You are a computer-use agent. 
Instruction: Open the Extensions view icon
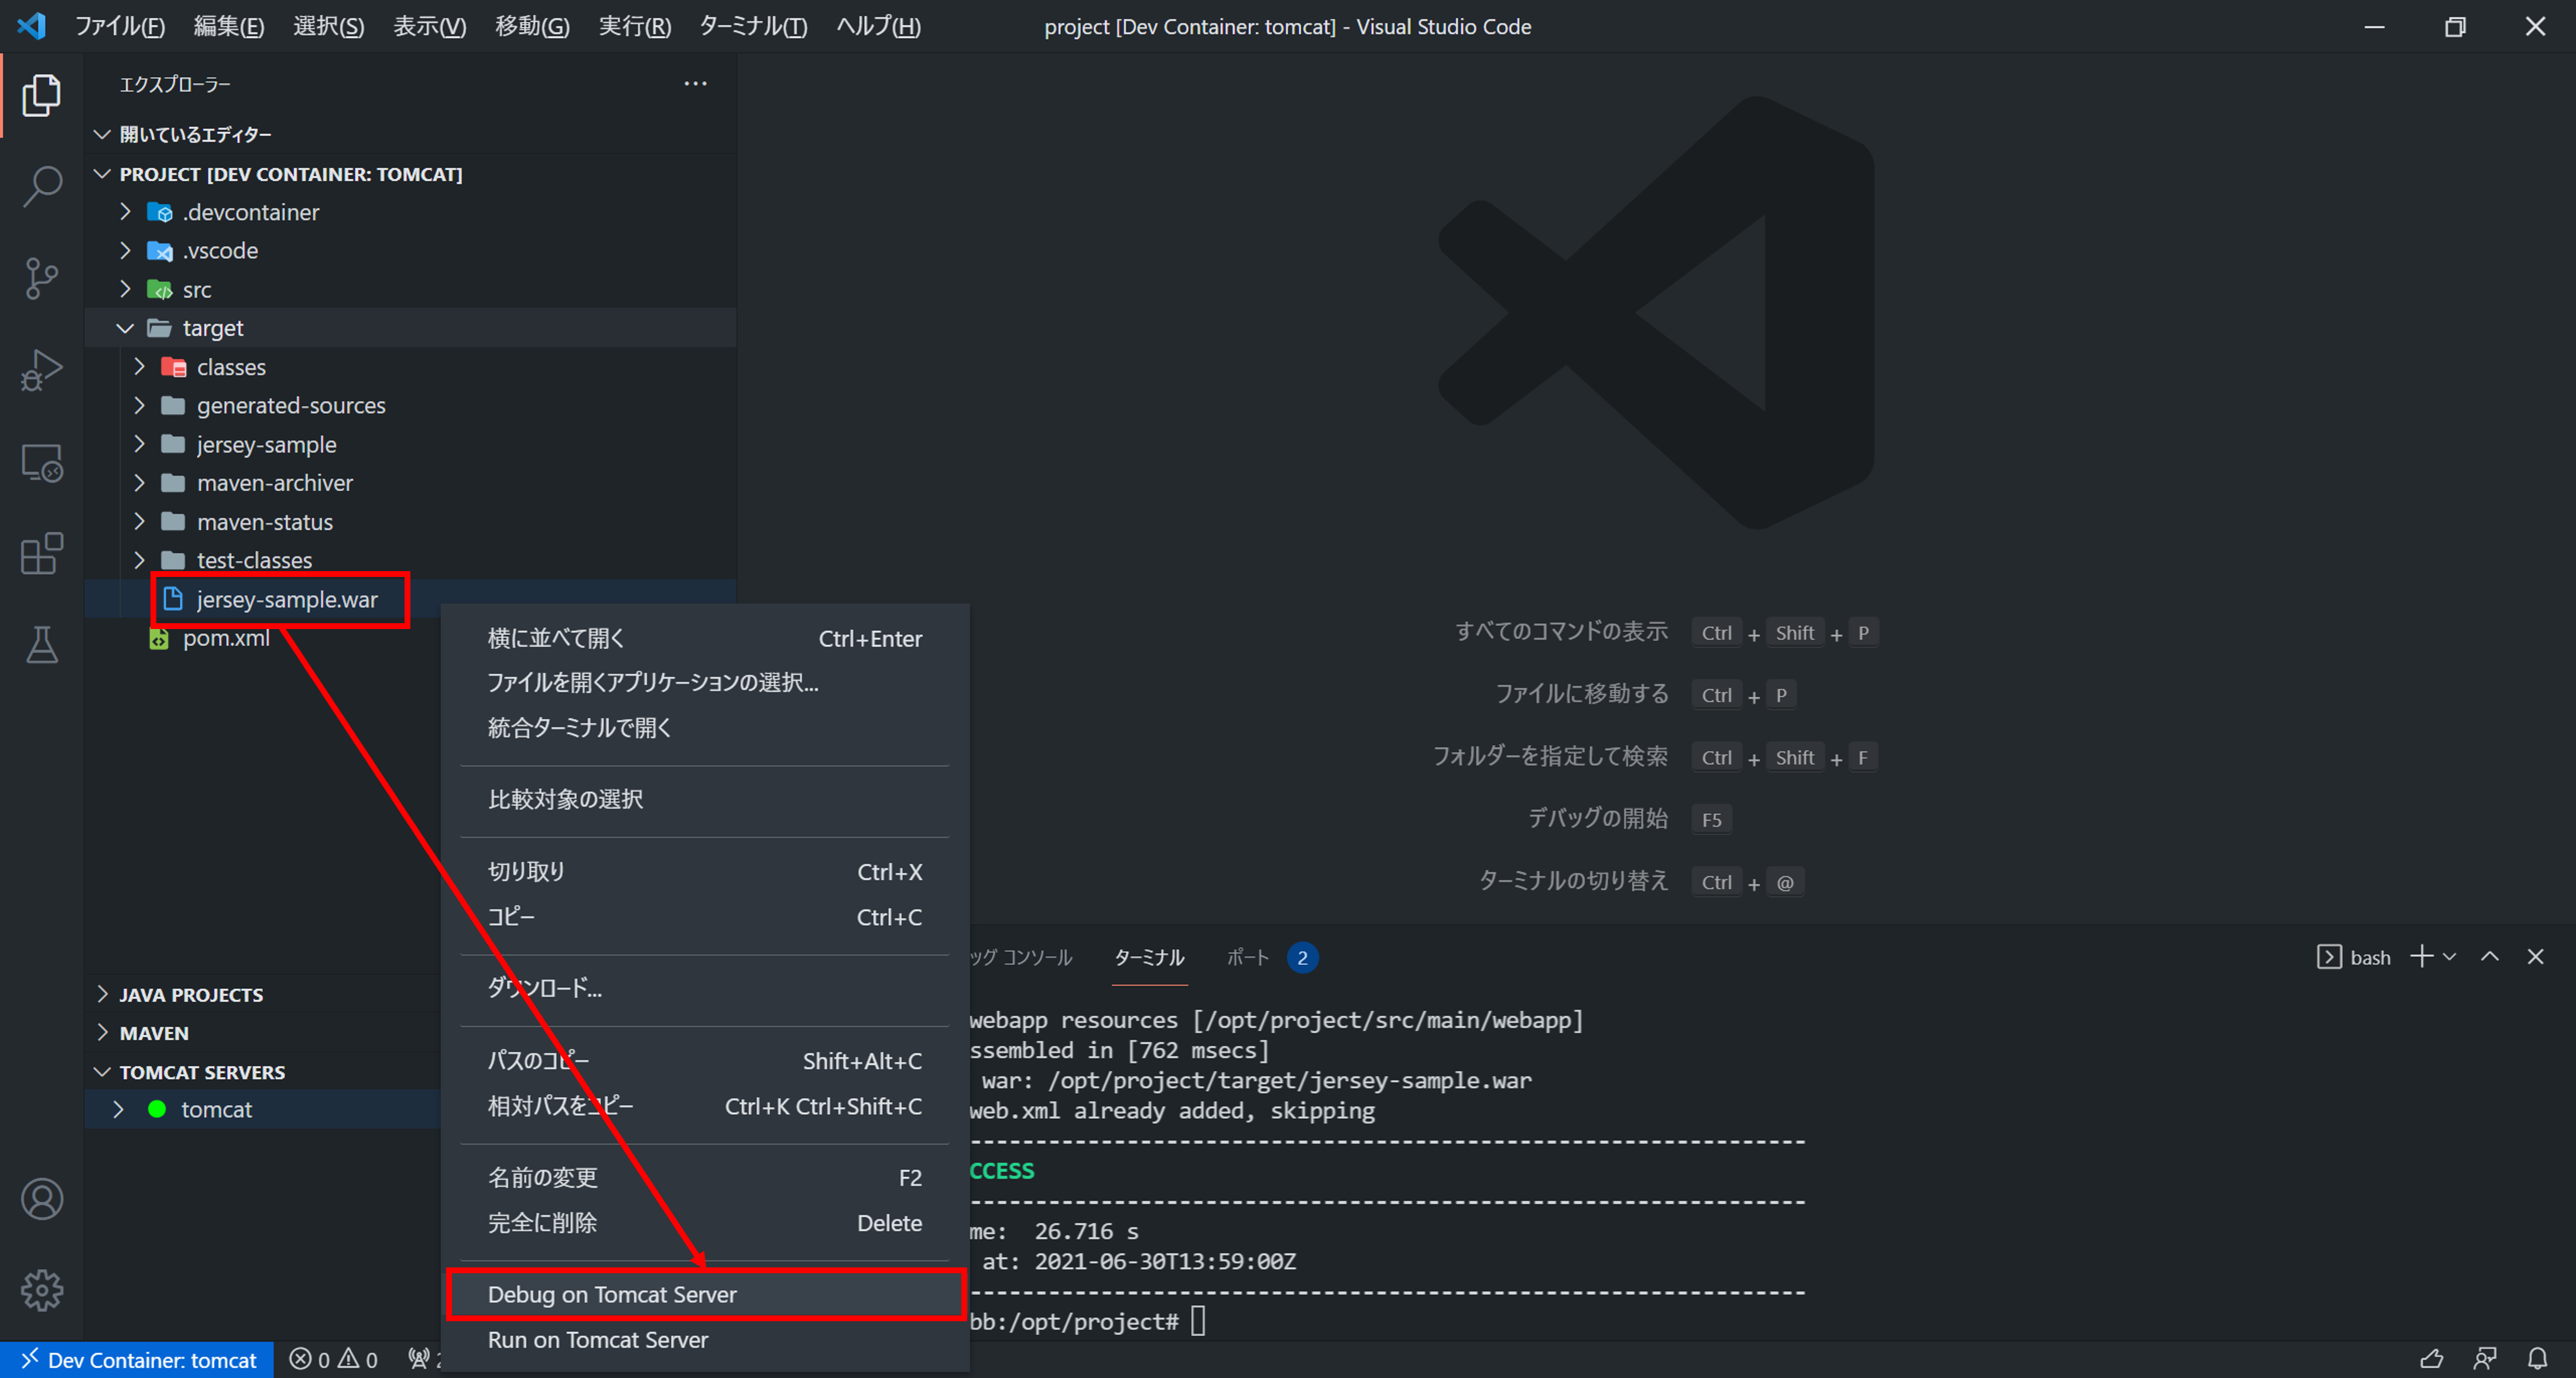click(x=42, y=554)
